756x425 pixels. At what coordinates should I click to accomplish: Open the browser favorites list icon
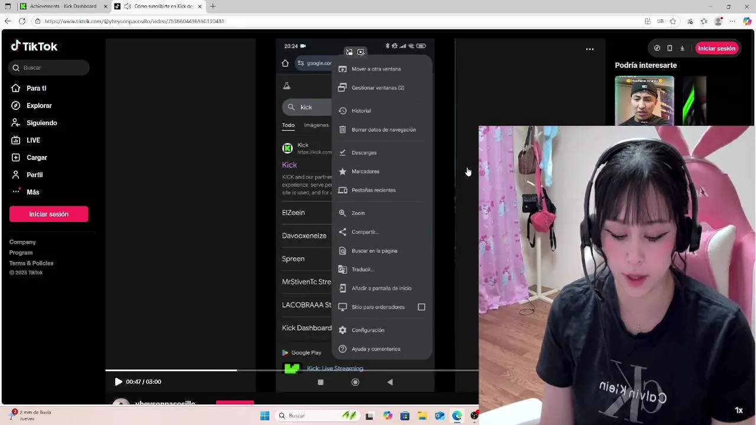[704, 21]
